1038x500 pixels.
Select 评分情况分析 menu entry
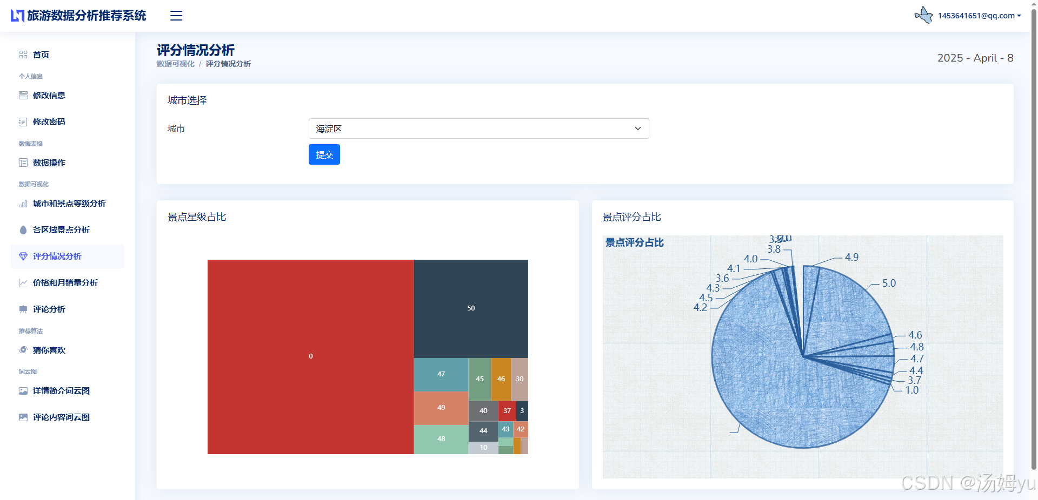(68, 256)
